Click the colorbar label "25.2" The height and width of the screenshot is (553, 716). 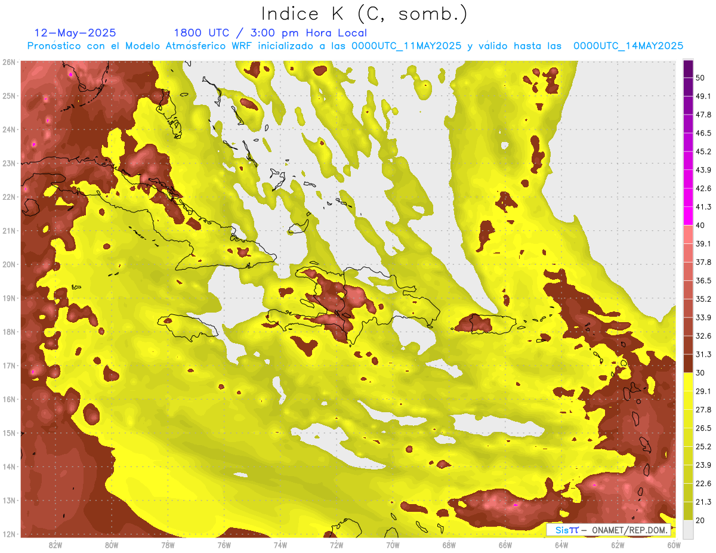[x=703, y=446]
